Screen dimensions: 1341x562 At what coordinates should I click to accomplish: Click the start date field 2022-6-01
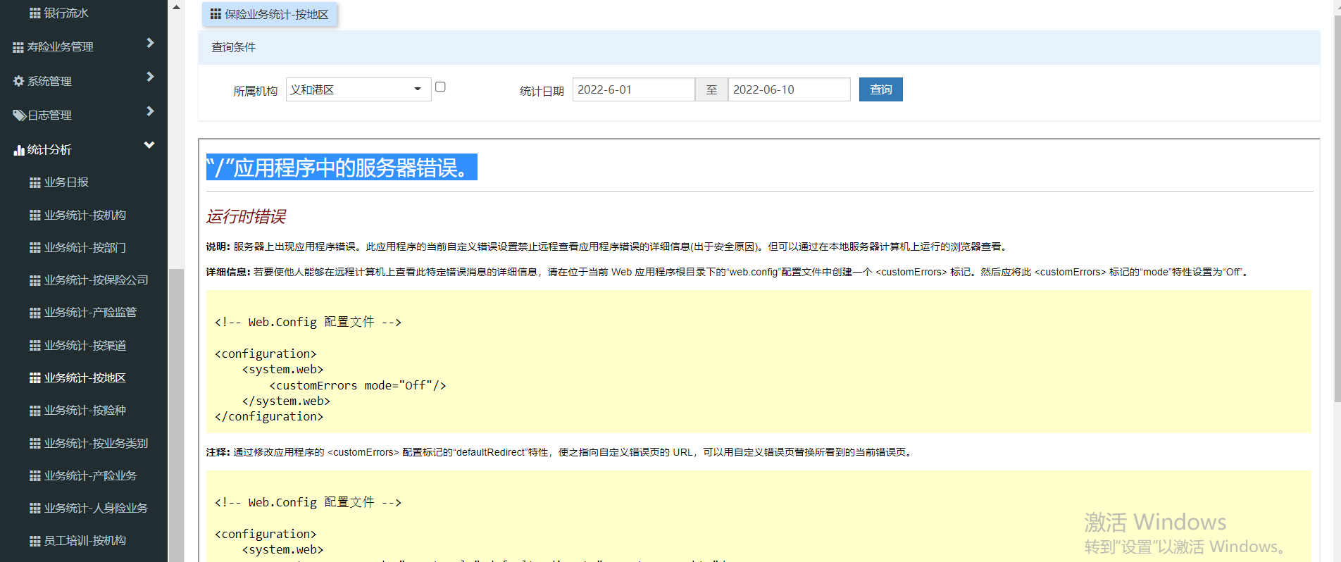coord(632,89)
